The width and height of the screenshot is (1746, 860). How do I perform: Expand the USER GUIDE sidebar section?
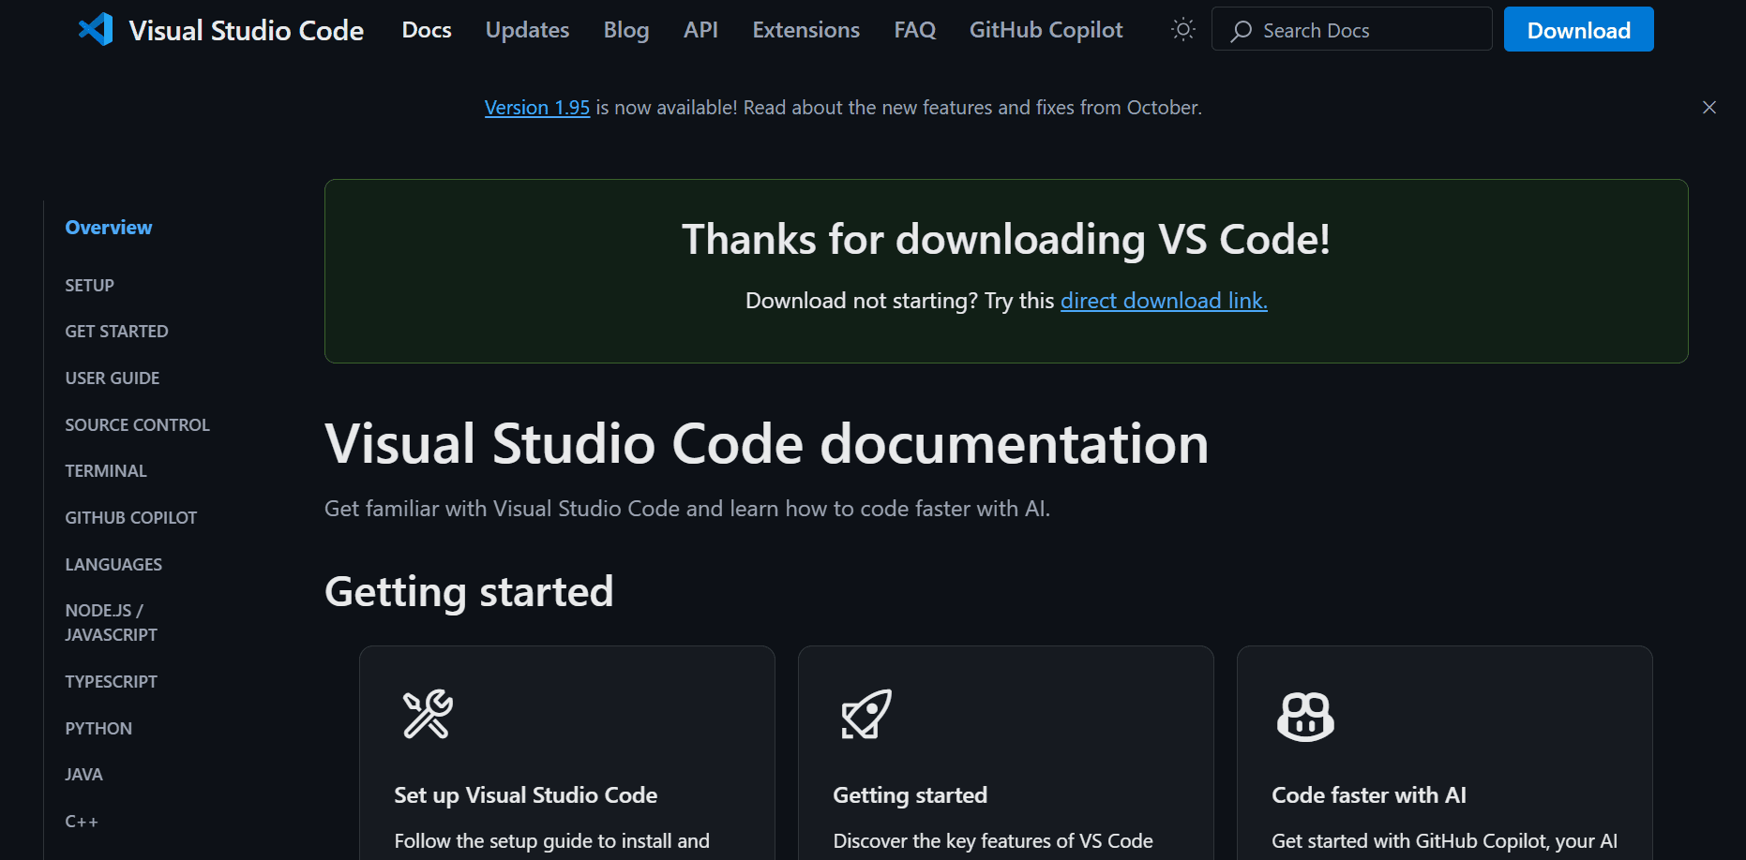[x=112, y=378]
